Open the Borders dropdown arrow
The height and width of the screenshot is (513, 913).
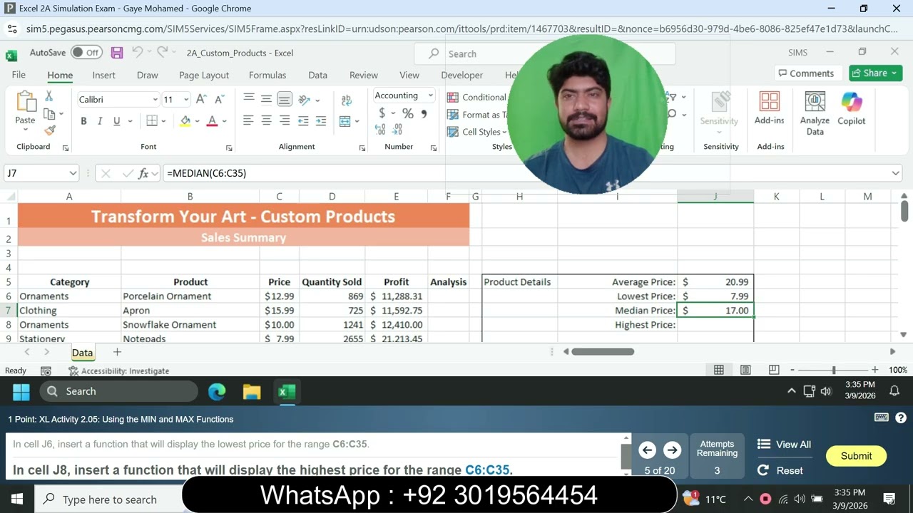164,121
